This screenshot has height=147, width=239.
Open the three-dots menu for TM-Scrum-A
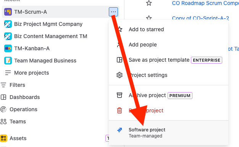(x=113, y=12)
